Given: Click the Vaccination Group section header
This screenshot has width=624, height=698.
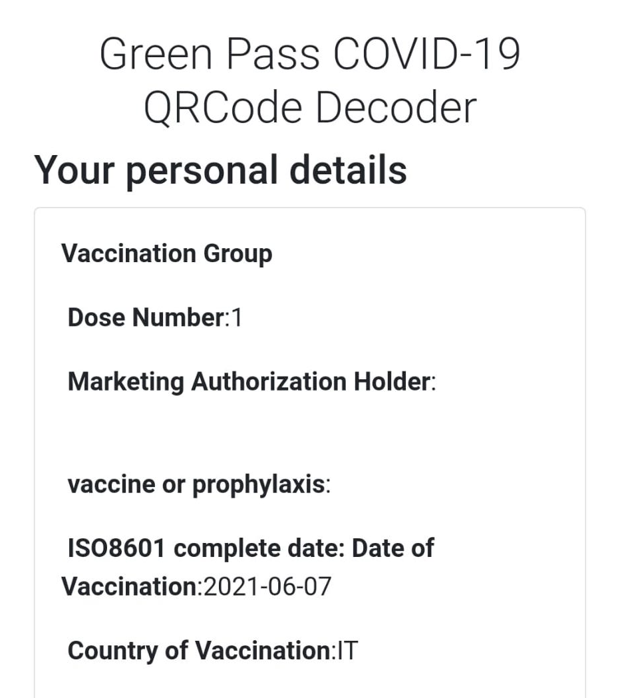Looking at the screenshot, I should 166,254.
